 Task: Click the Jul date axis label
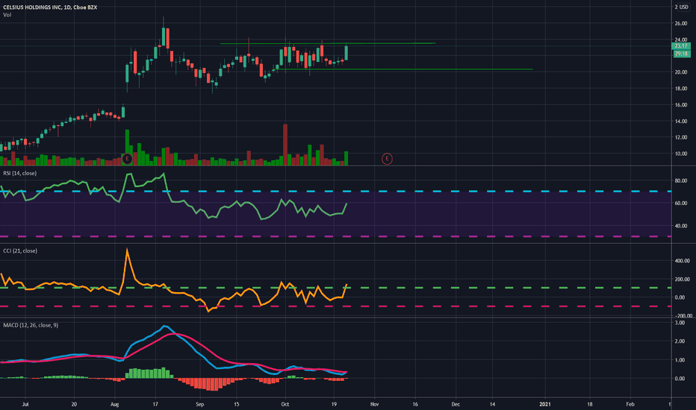pos(25,404)
